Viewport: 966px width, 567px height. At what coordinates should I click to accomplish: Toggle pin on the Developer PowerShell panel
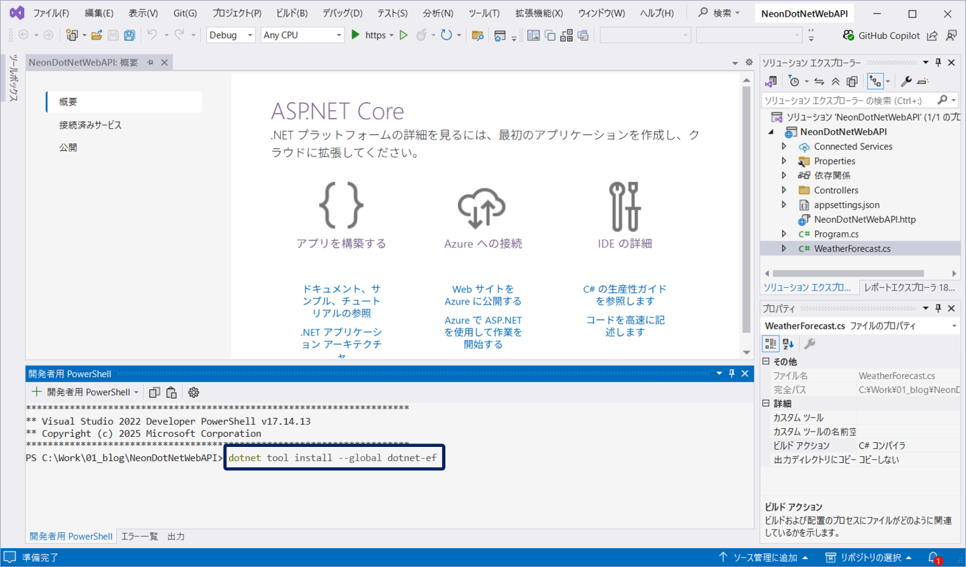pyautogui.click(x=732, y=374)
